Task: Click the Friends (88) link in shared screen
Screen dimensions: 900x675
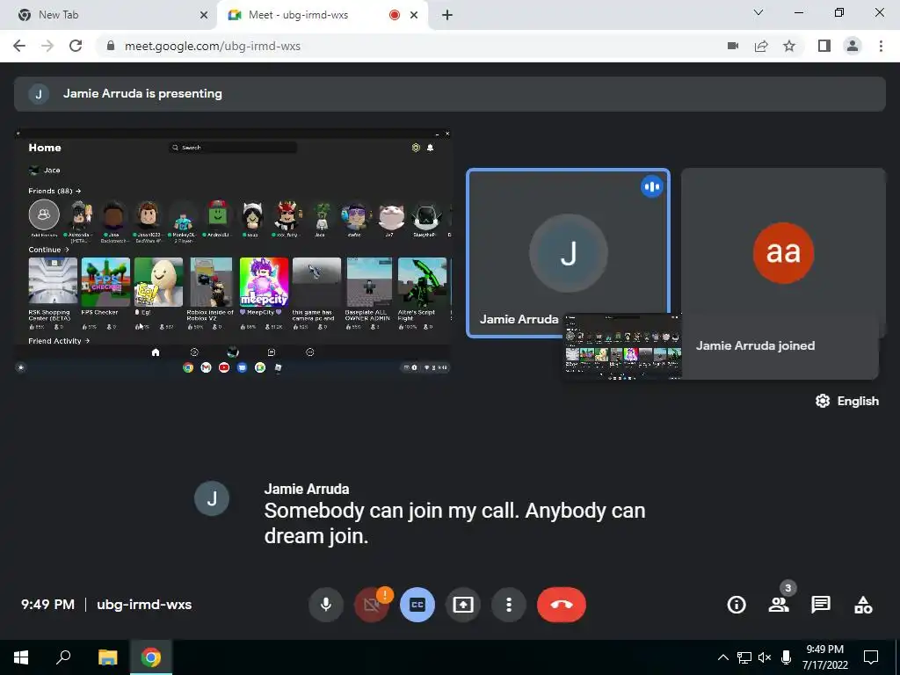Action: 54,191
